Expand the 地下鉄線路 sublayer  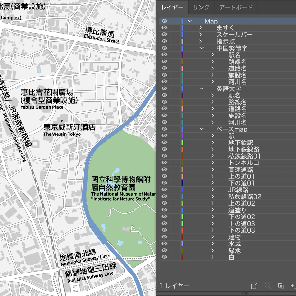(x=213, y=149)
